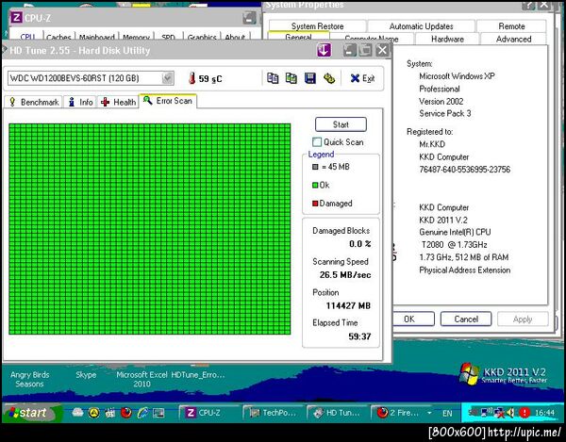Viewport: 566px width, 442px height.
Task: Click the 59:37 elapsed time value
Action: [x=359, y=336]
